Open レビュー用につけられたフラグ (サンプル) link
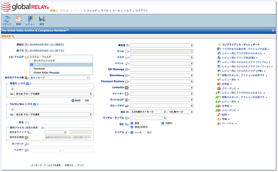This screenshot has width=278, height=172. [x=245, y=62]
